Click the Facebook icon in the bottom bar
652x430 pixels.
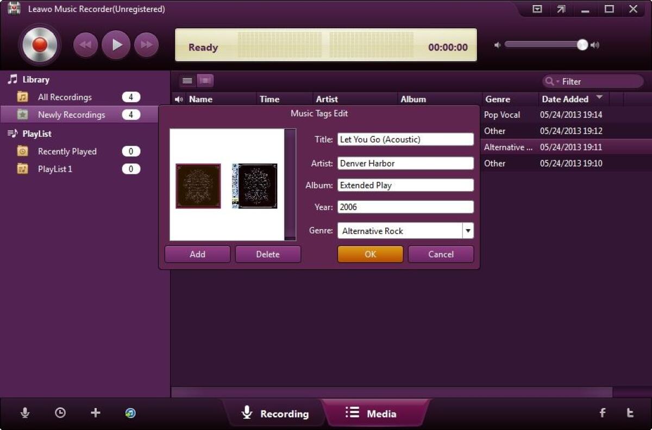click(x=603, y=413)
